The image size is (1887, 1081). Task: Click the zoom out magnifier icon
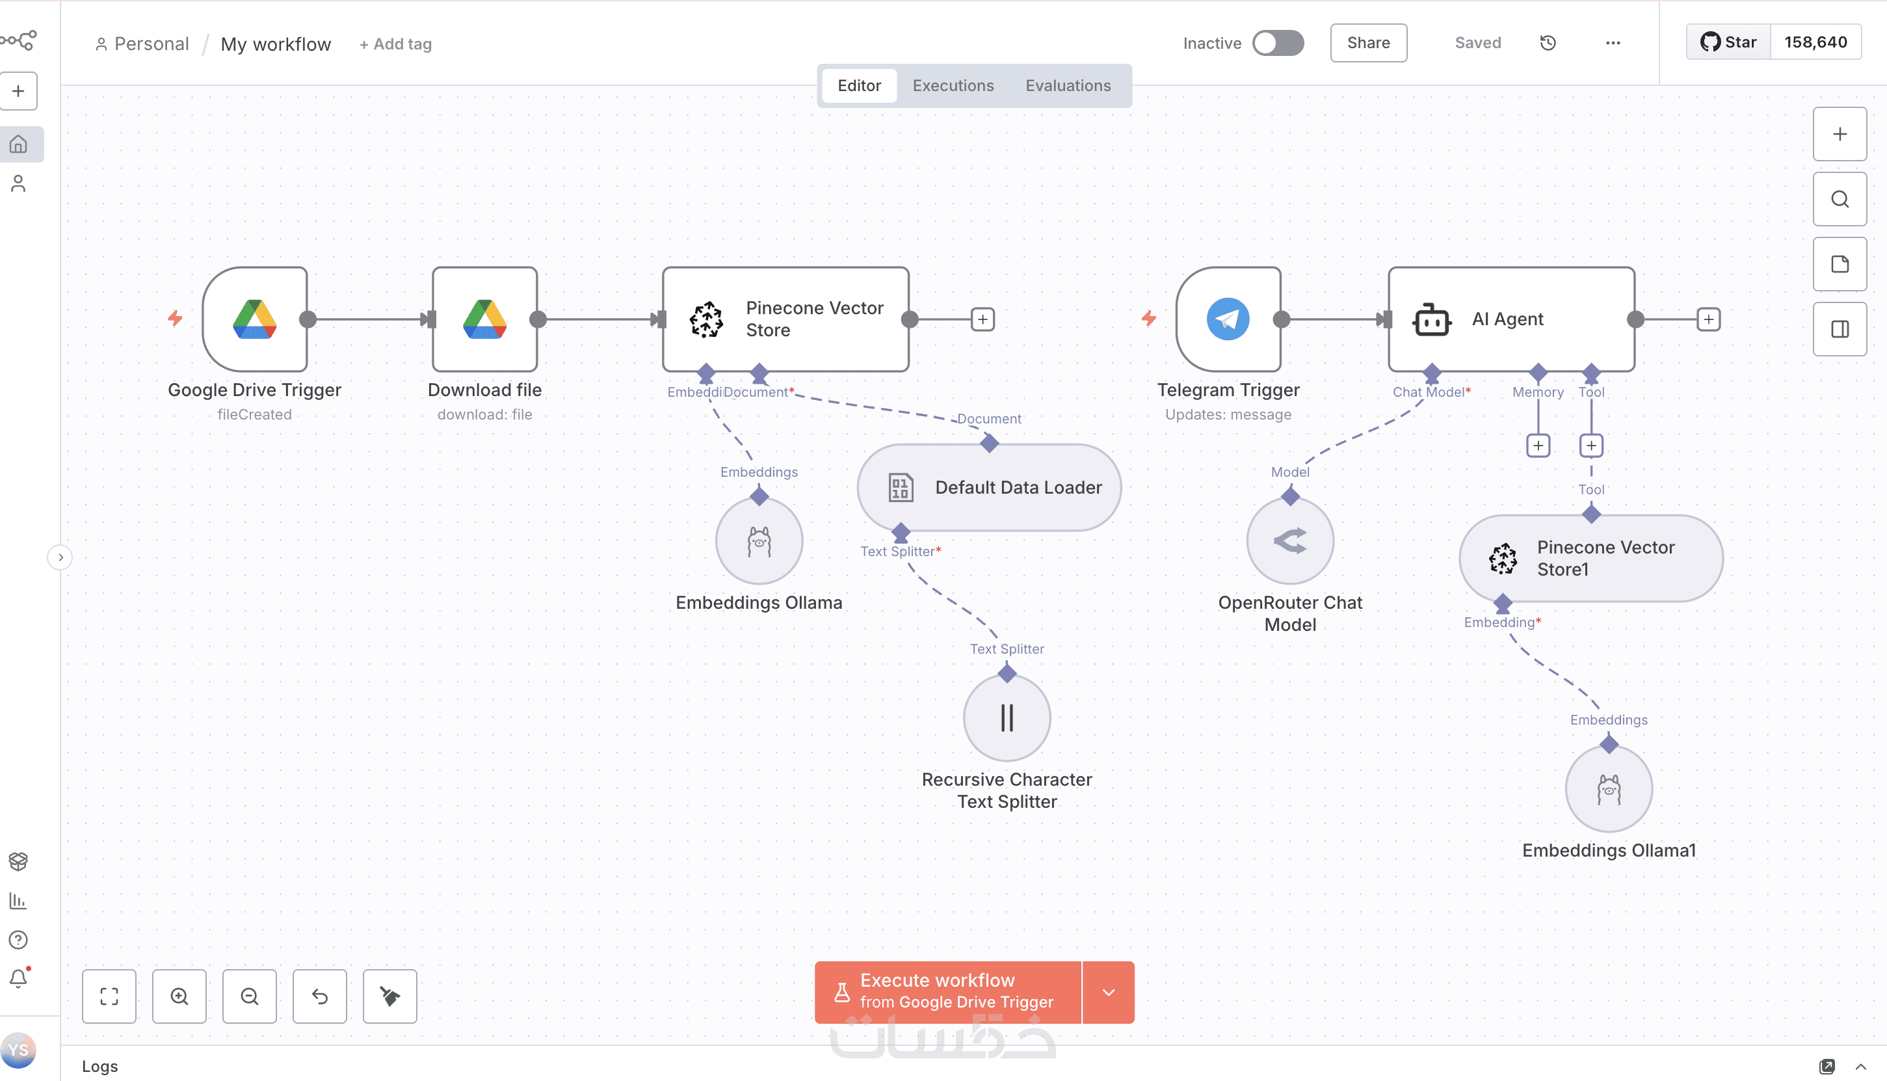coord(249,996)
